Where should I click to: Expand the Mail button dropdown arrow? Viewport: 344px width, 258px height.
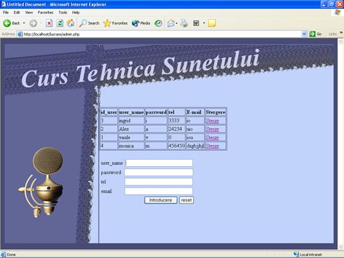(x=177, y=23)
